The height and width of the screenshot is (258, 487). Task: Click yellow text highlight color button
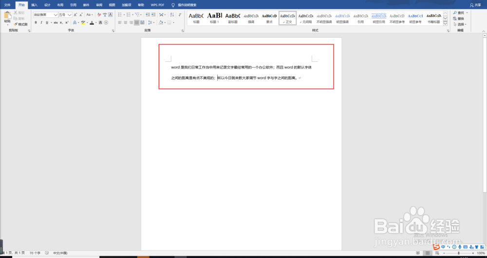point(83,23)
